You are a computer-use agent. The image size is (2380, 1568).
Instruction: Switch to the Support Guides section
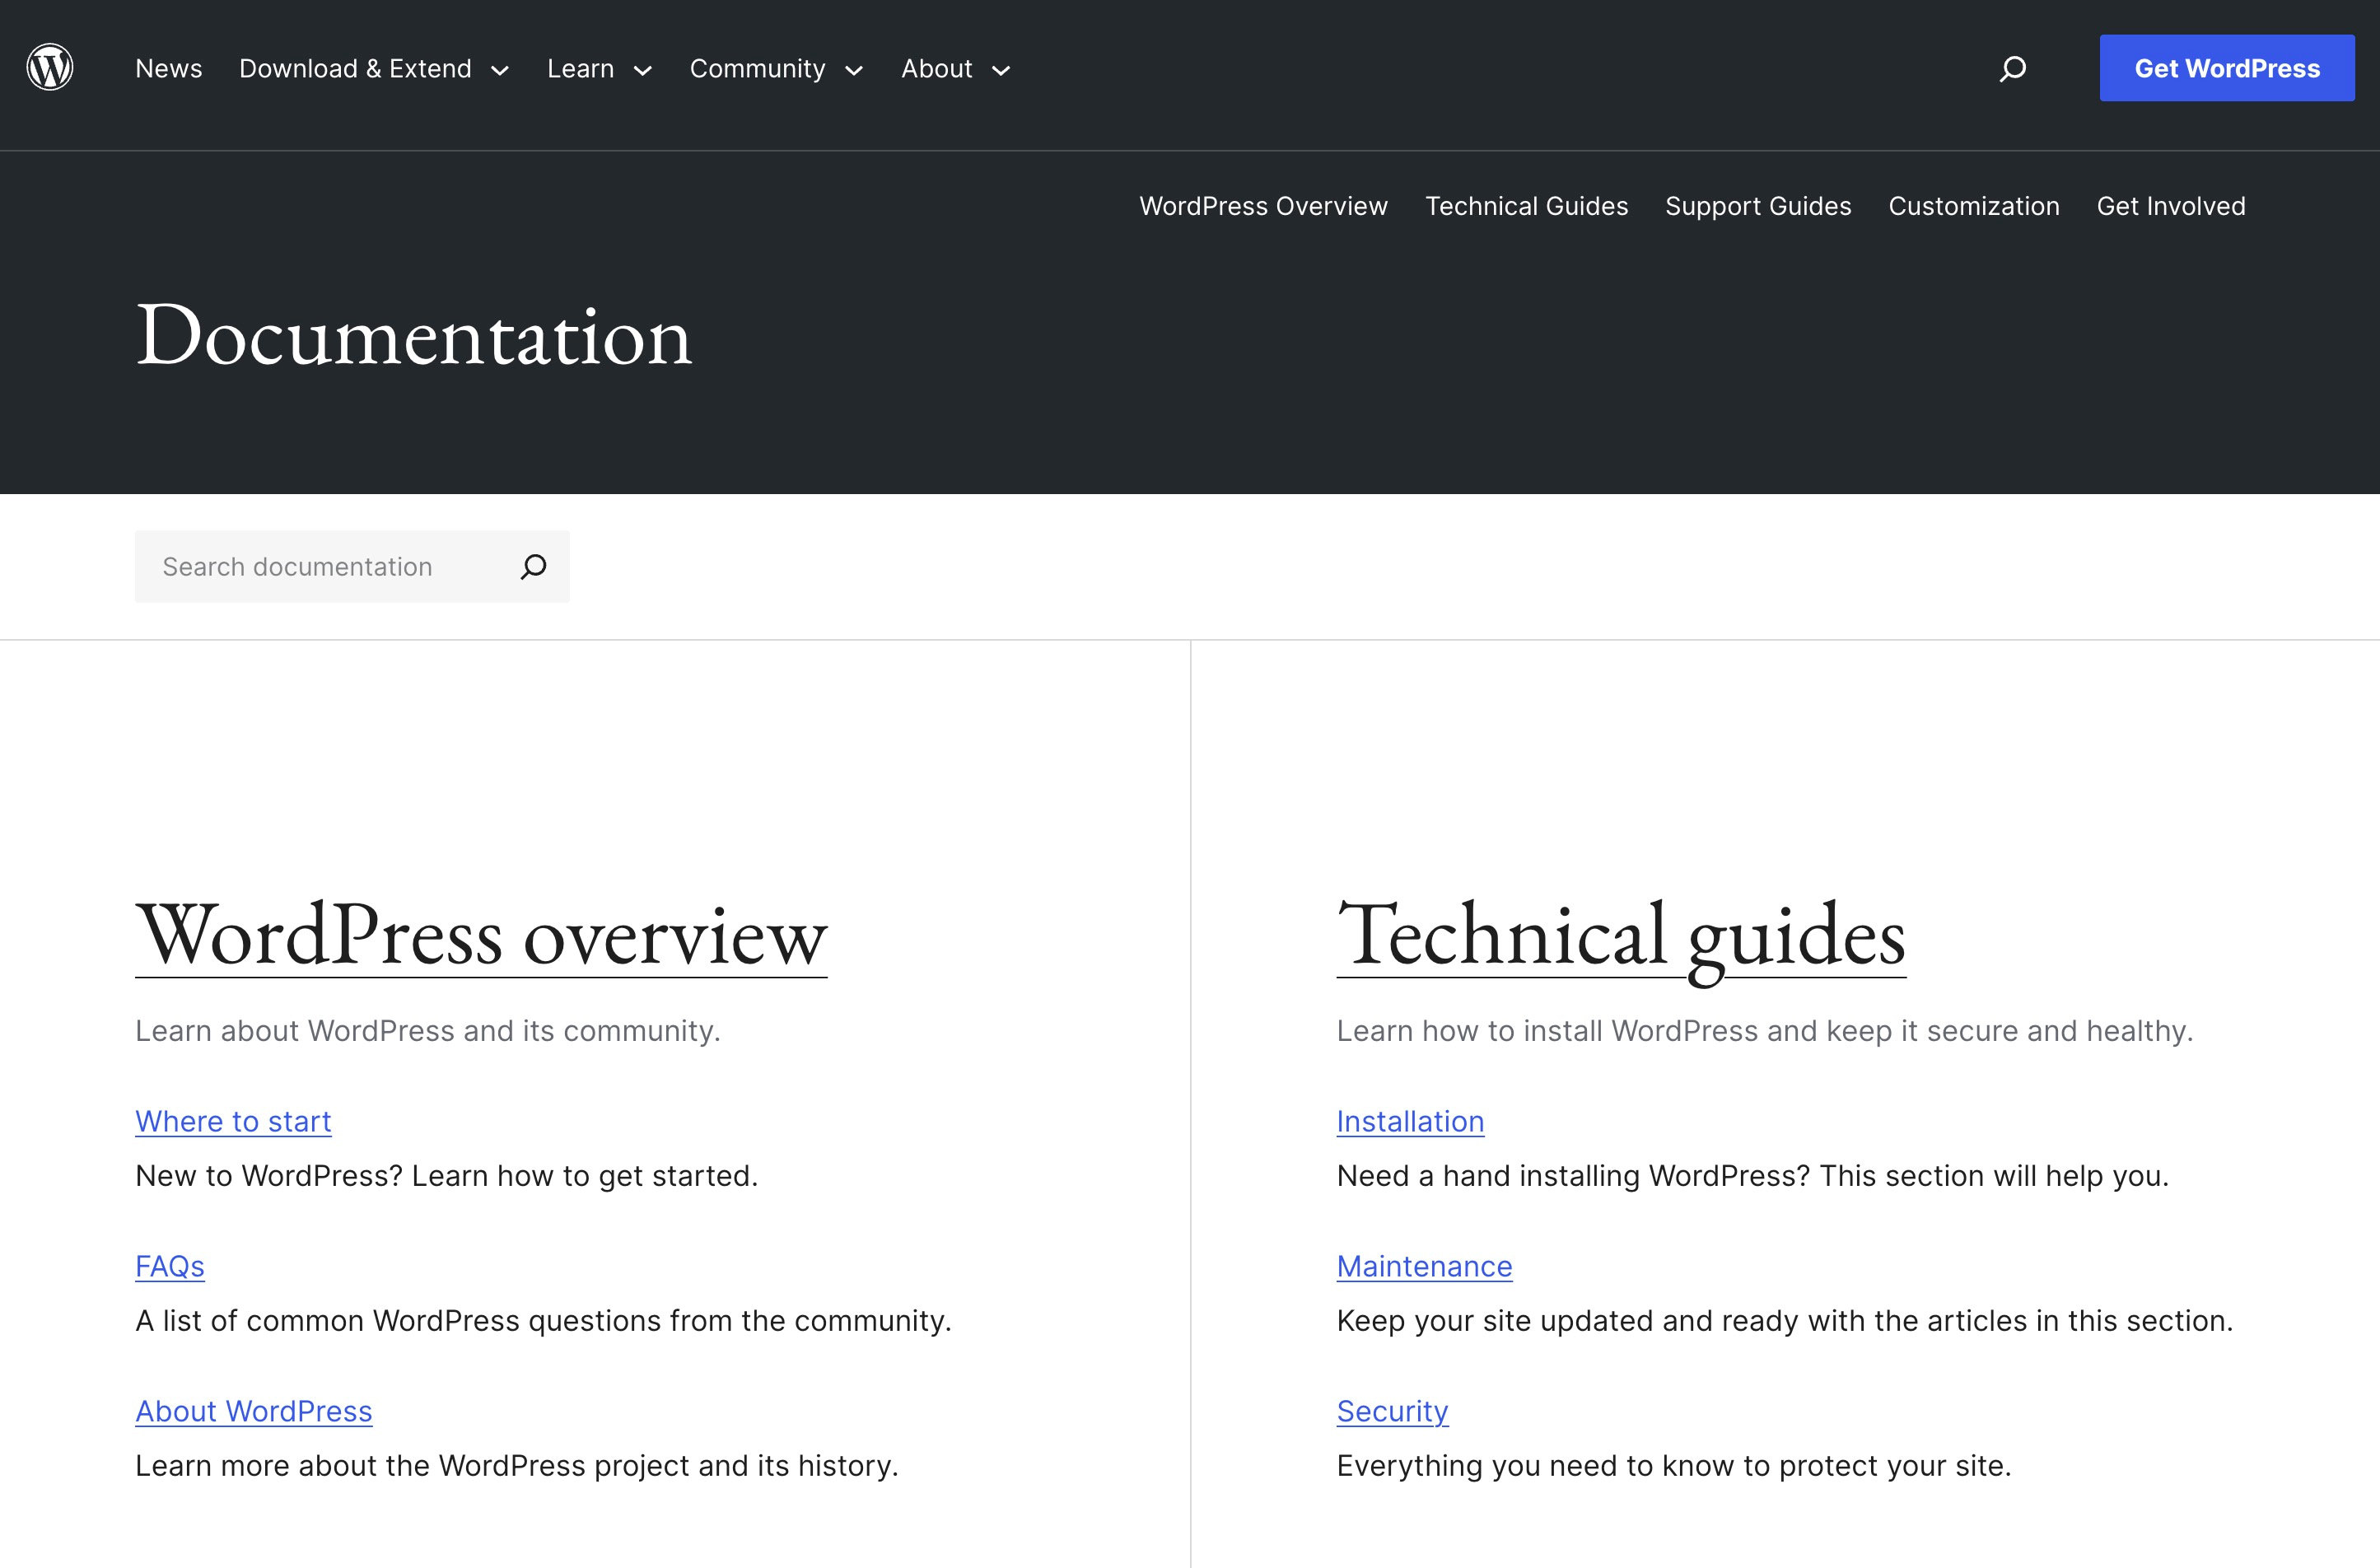click(1758, 206)
